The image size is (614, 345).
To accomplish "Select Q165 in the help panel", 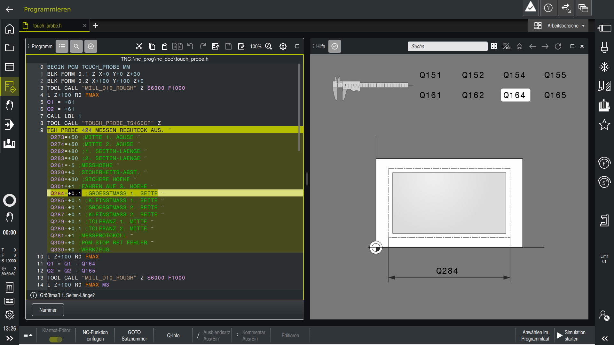I will [555, 95].
